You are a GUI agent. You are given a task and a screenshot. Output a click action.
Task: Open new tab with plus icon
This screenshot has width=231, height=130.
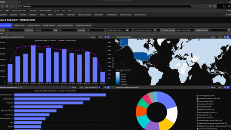point(224,6)
